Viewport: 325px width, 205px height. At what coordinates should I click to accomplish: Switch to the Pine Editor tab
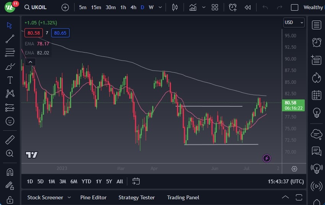click(x=93, y=197)
